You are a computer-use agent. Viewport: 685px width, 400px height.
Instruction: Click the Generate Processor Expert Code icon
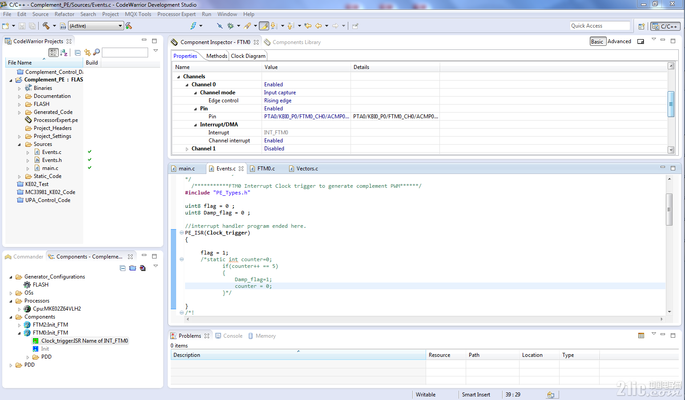pos(143,268)
